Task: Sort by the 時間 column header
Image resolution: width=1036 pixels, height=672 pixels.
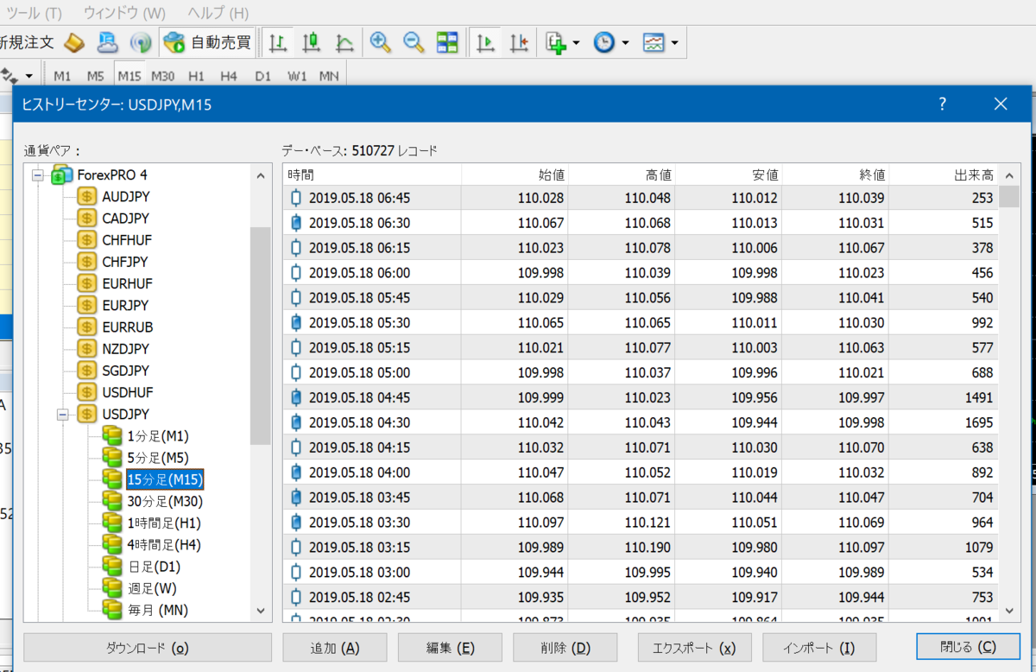Action: pos(372,174)
